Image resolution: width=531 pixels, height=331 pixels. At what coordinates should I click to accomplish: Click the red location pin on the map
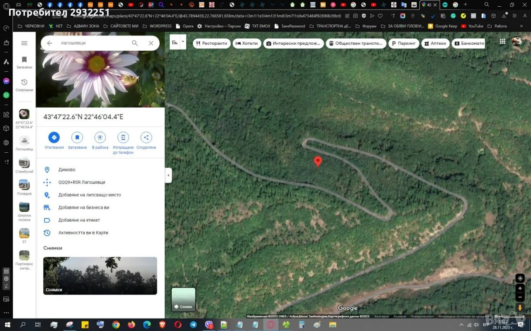318,161
